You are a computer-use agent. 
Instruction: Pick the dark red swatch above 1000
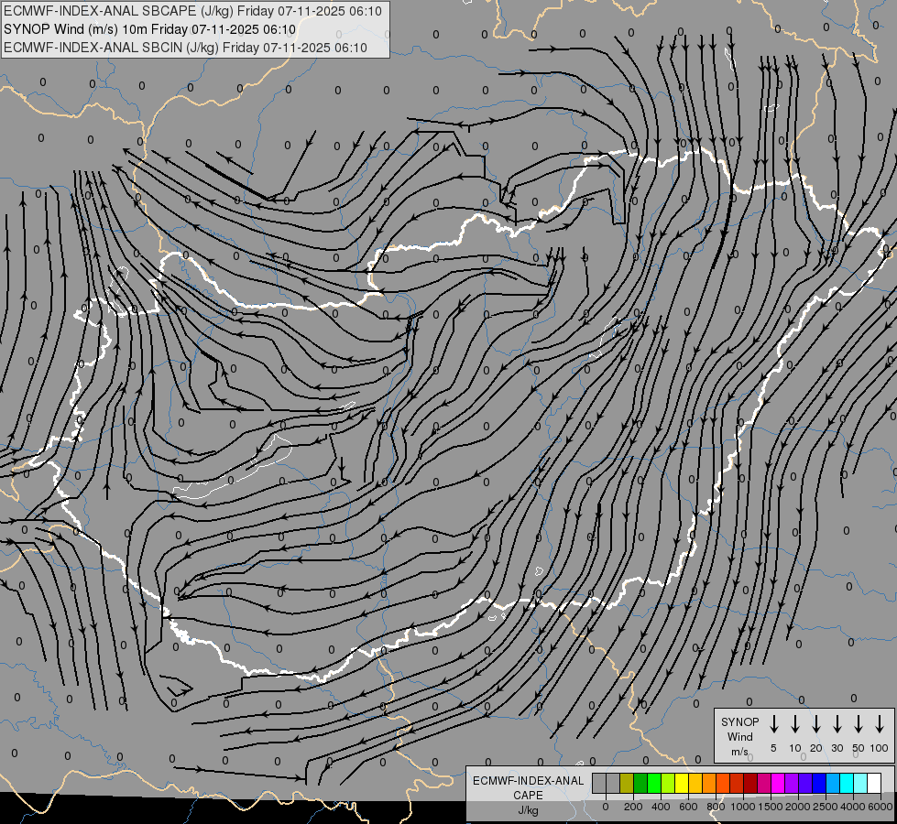[750, 783]
